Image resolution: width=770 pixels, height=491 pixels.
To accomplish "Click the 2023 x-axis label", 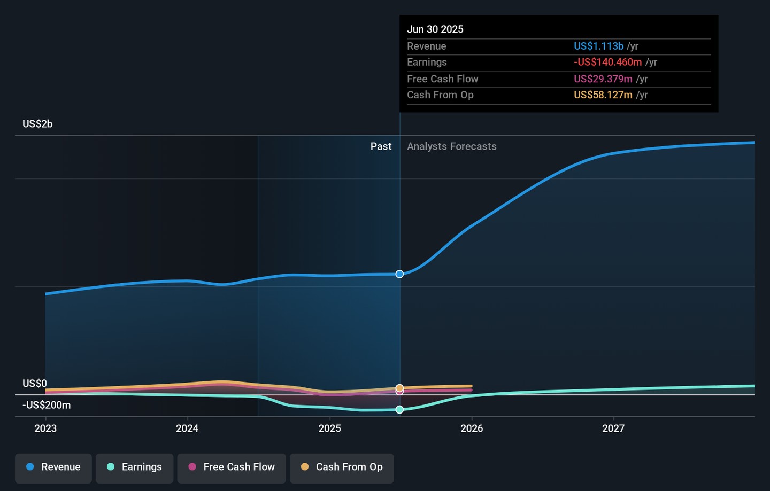I will coord(45,428).
